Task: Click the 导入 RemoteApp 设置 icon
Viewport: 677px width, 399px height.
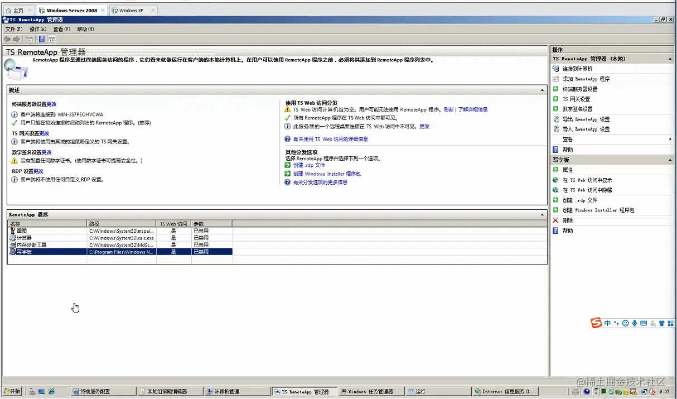Action: 555,129
